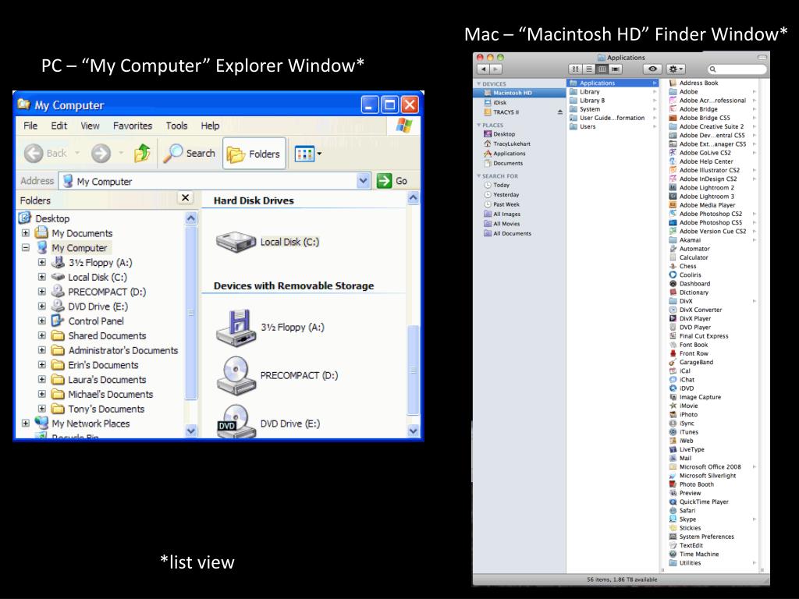Switch Finder to list view
Screen dimensions: 799x599
[x=588, y=69]
